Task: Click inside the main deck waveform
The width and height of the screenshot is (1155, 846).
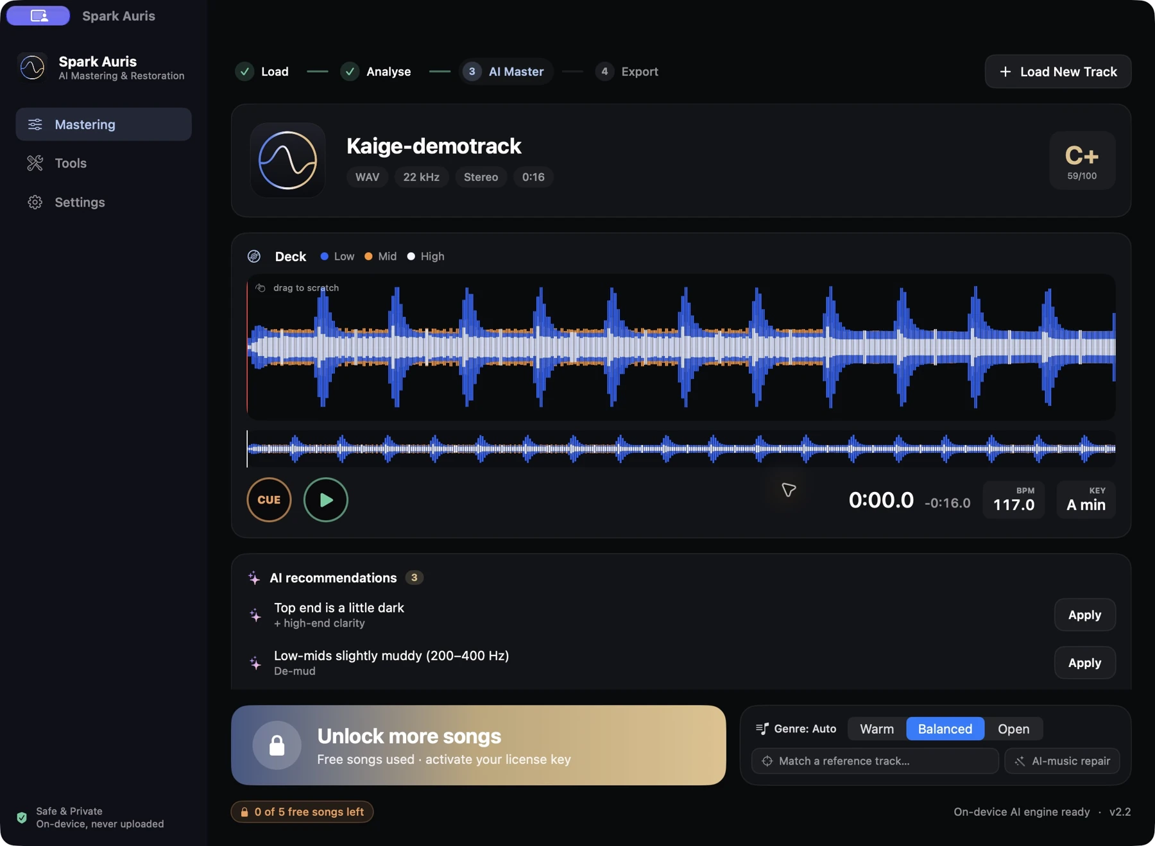Action: [681, 348]
